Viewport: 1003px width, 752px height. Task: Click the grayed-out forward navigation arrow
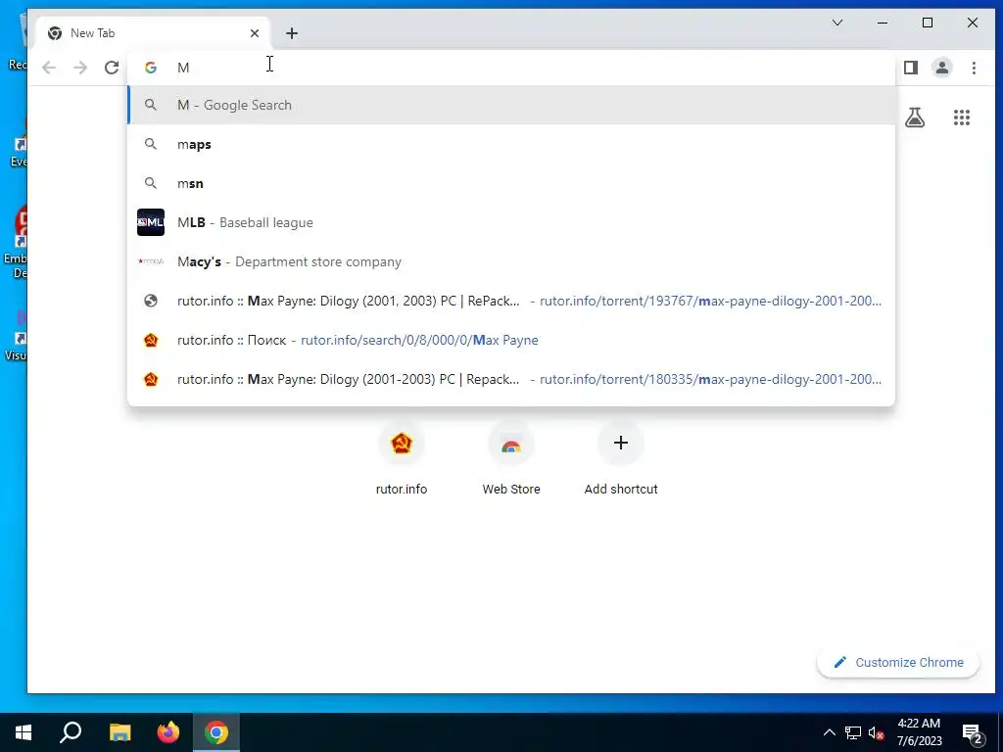click(x=80, y=68)
